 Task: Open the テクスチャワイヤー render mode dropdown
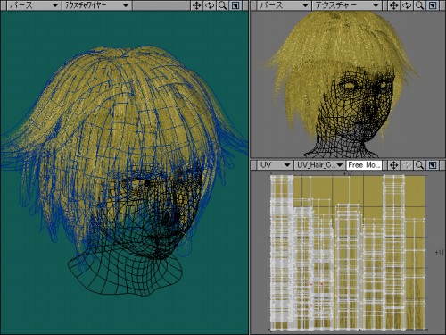tap(96, 5)
